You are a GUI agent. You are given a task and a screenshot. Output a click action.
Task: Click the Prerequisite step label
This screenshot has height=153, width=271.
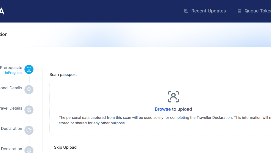point(11,68)
